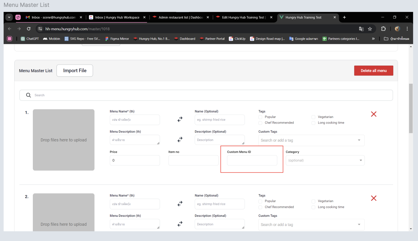Click the Google Translate icon in address bar
The width and height of the screenshot is (418, 241).
[x=361, y=29]
